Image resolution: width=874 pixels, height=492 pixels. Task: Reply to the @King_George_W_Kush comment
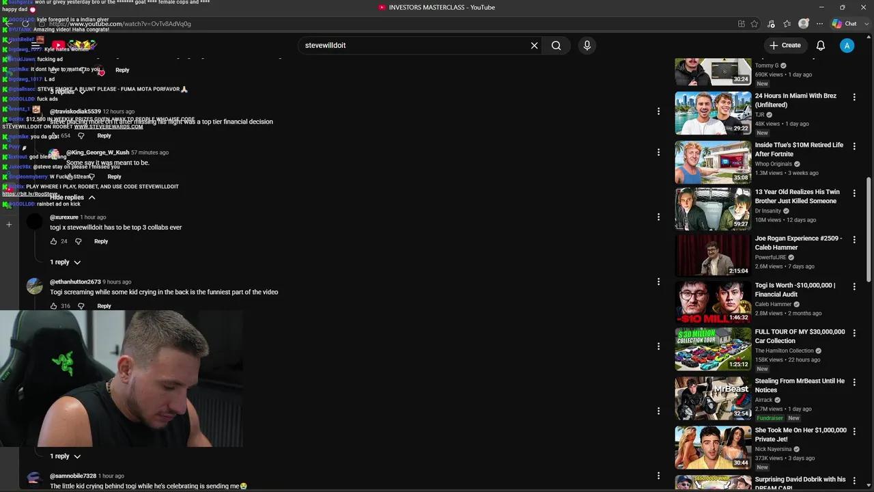(114, 176)
